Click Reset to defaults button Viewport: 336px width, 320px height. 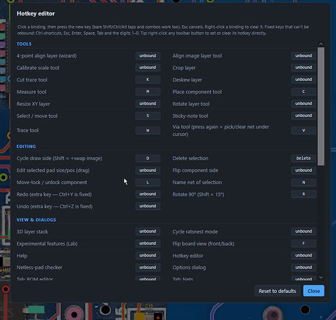pos(278,291)
